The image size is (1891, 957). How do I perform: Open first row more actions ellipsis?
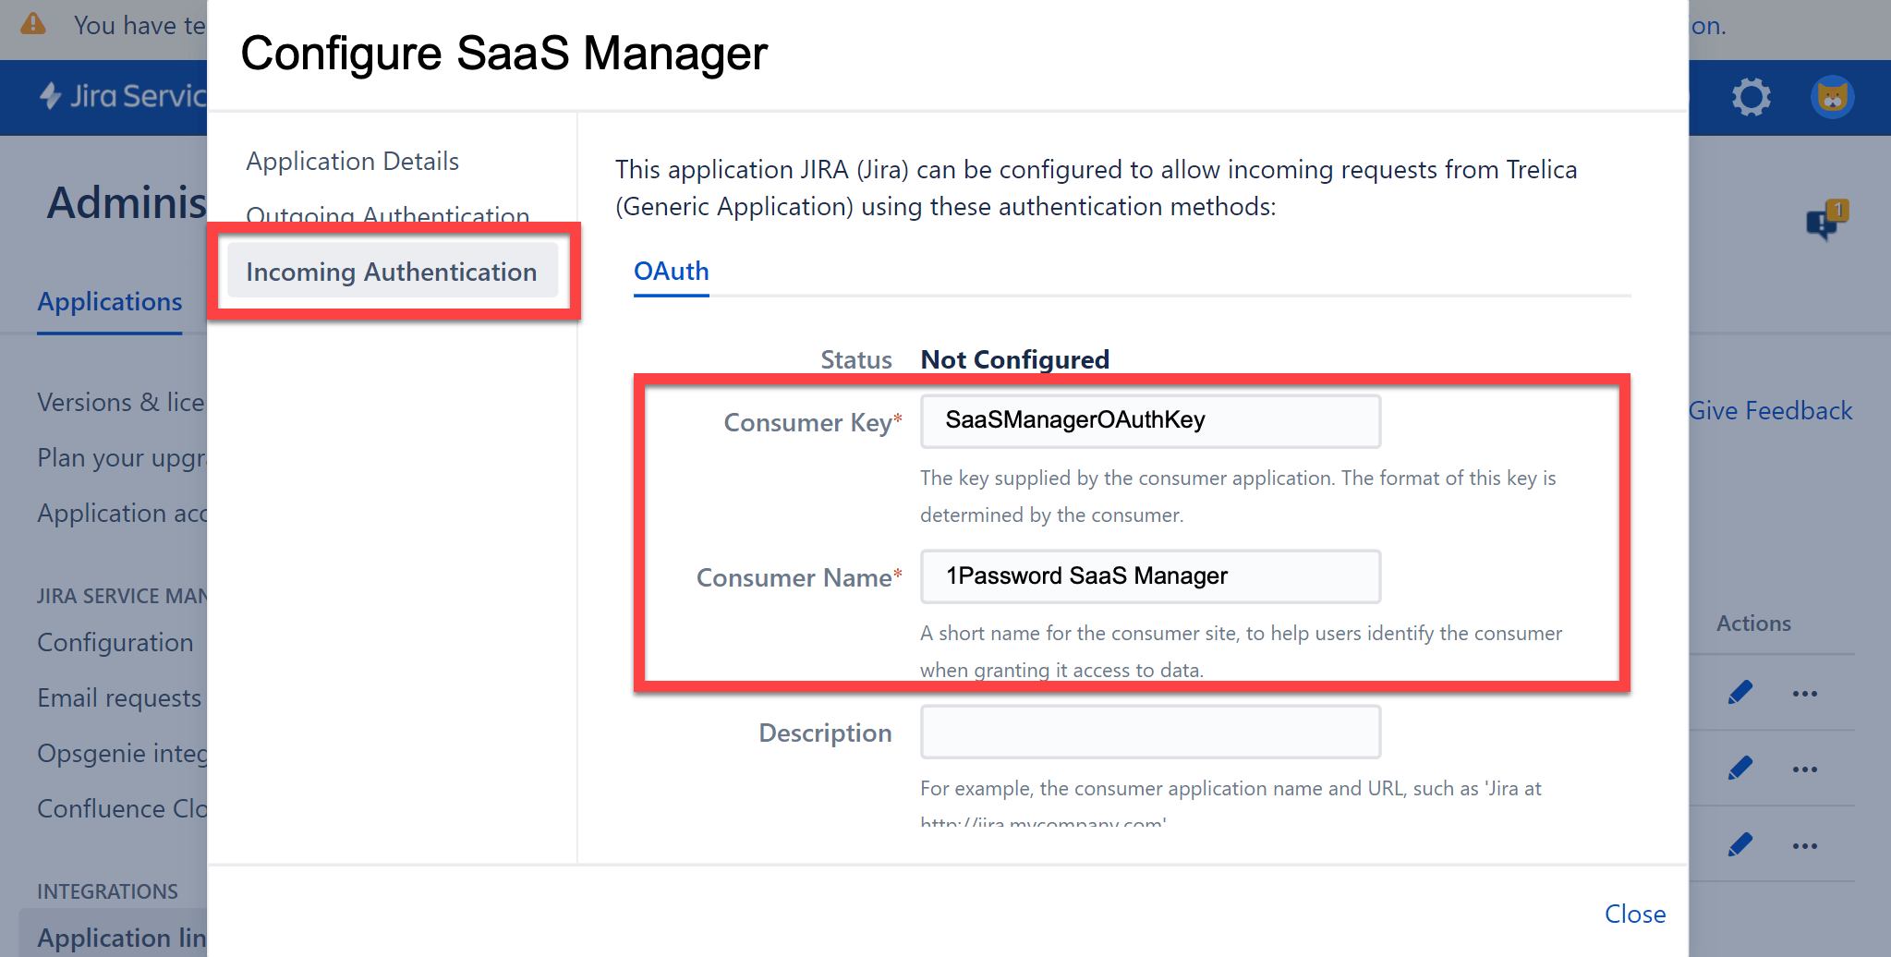(1804, 694)
